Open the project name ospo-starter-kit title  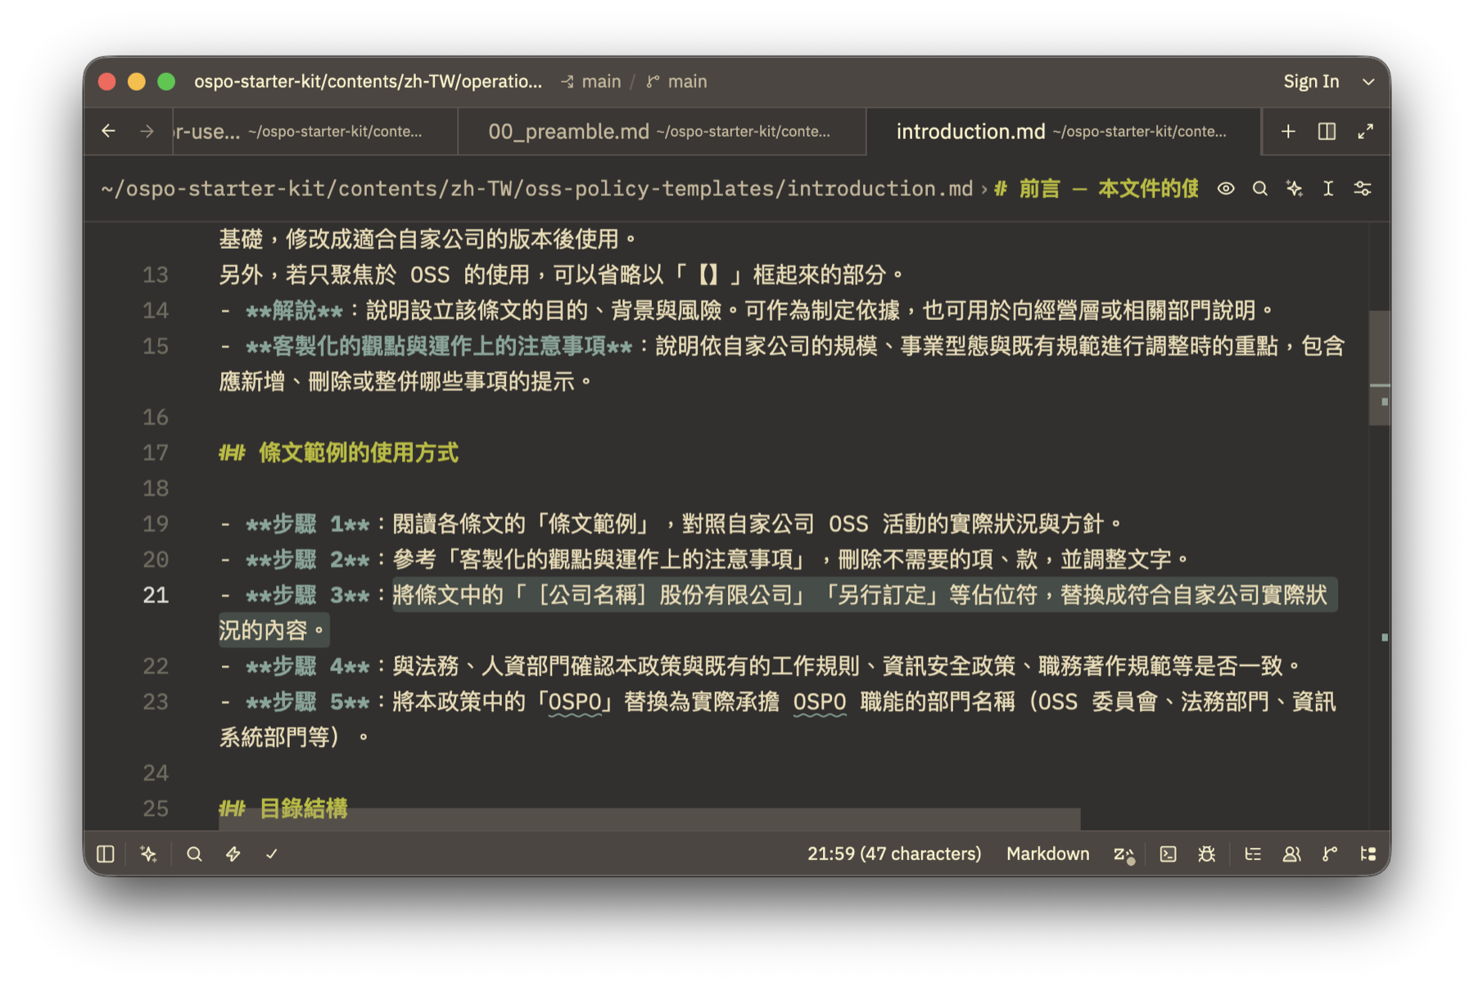click(368, 81)
